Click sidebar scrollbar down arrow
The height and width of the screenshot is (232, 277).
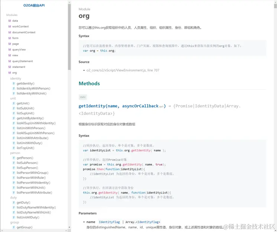pyautogui.click(x=69, y=227)
